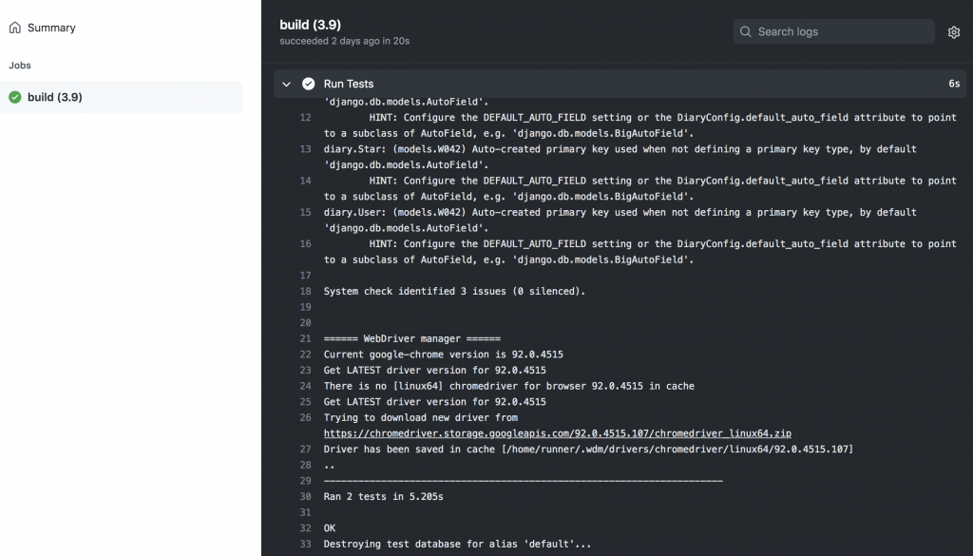The width and height of the screenshot is (973, 556).
Task: Select the build (3.9) job
Action: tap(121, 97)
